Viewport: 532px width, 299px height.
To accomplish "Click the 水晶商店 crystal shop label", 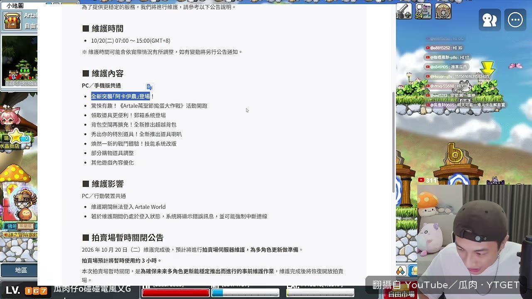I will (x=10, y=146).
